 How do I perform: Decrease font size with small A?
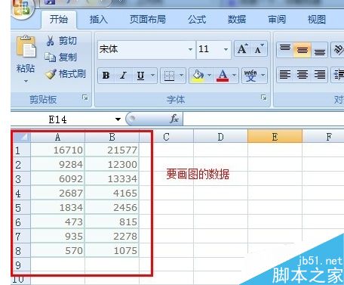[259, 49]
